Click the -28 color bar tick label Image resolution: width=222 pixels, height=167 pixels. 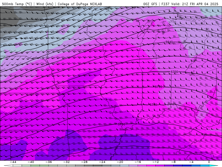click(84, 162)
